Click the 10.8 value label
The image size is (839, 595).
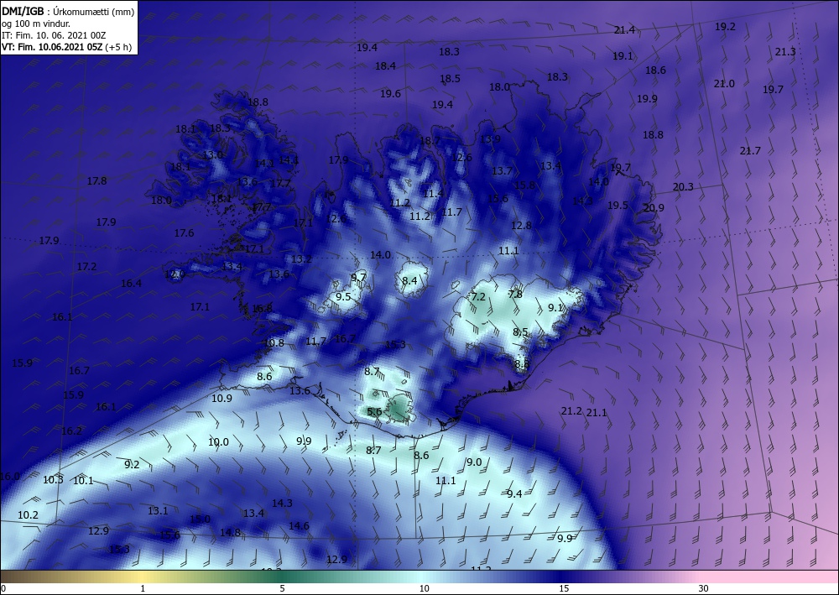click(274, 343)
